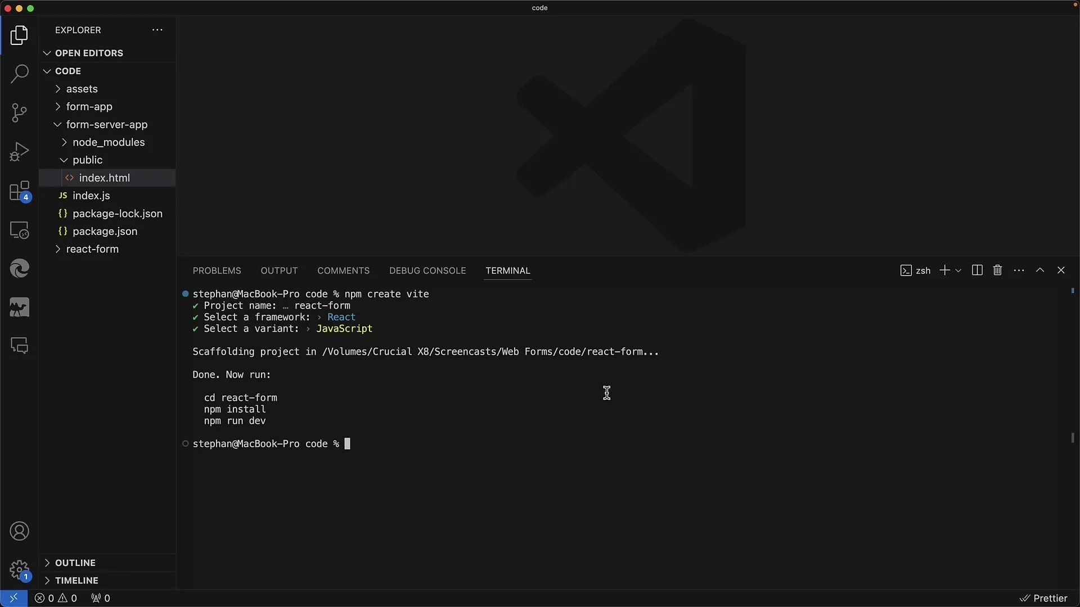Click the new terminal dropdown arrow
This screenshot has width=1080, height=607.
tap(957, 270)
